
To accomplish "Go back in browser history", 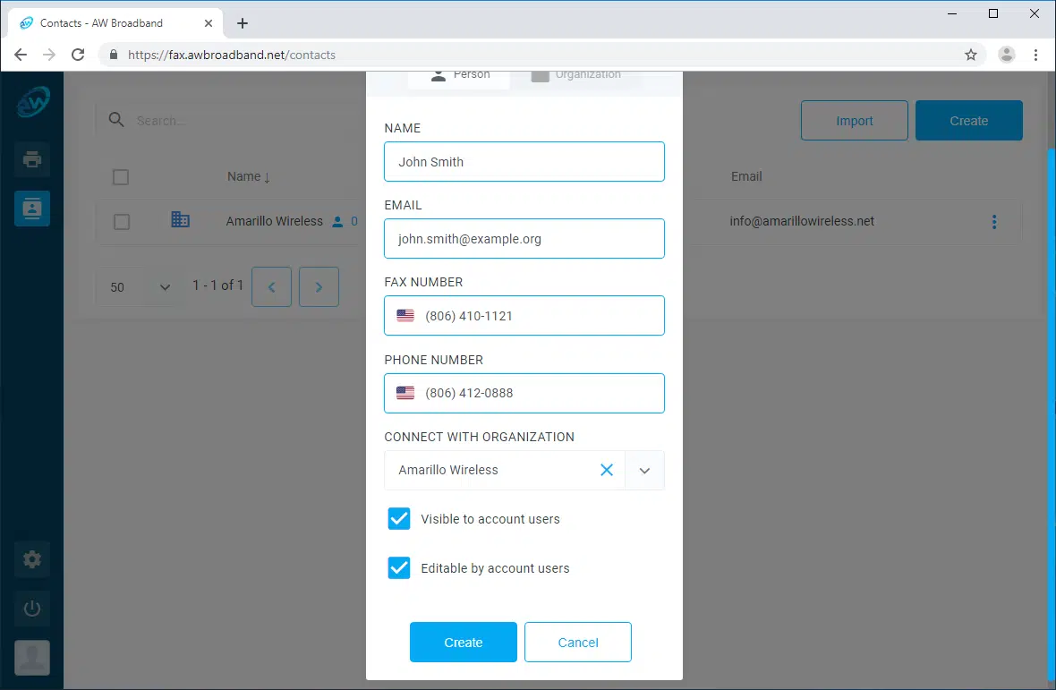I will coord(21,55).
